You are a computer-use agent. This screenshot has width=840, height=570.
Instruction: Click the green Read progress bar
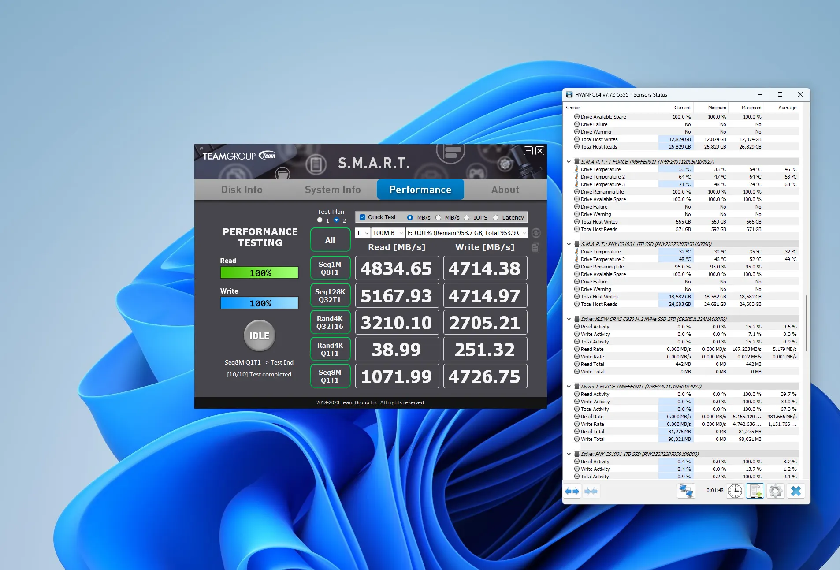point(259,273)
